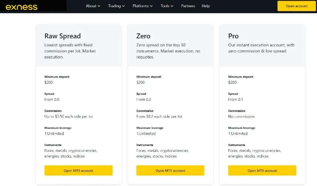Open MT5 account for Pro
Image resolution: width=317 pixels, height=186 pixels.
coord(262,170)
